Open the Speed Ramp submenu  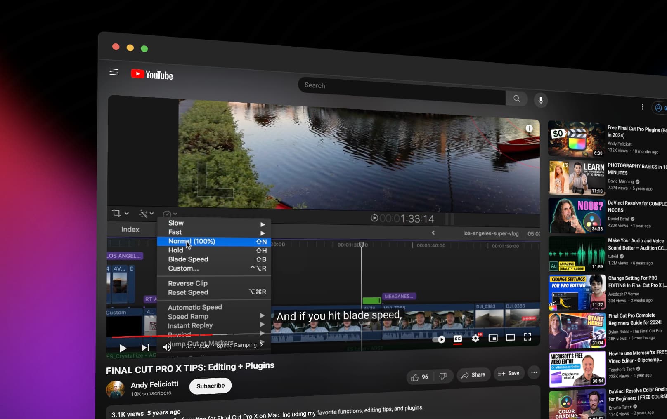263,315
